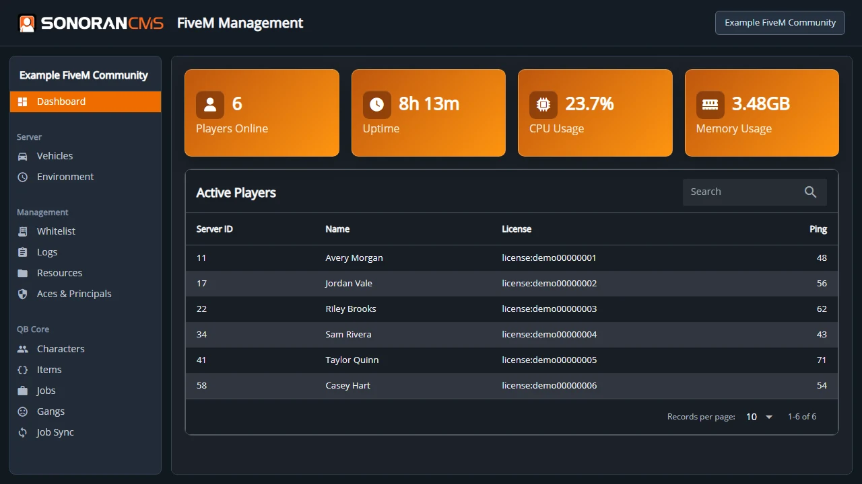This screenshot has height=484, width=862.
Task: Click the 1-6 of 6 pagination text
Action: coord(802,417)
